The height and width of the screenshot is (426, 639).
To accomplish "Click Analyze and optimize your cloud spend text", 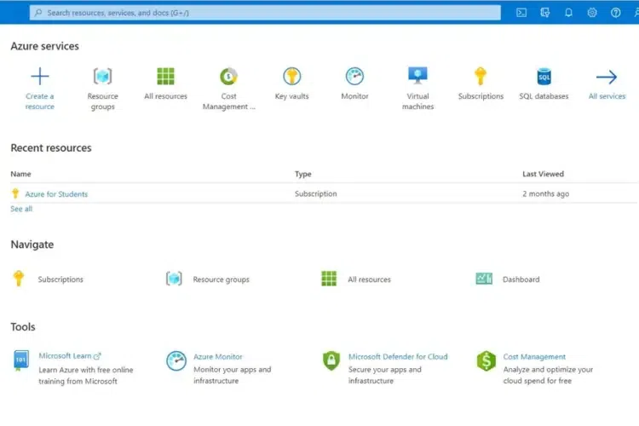I will pos(548,375).
